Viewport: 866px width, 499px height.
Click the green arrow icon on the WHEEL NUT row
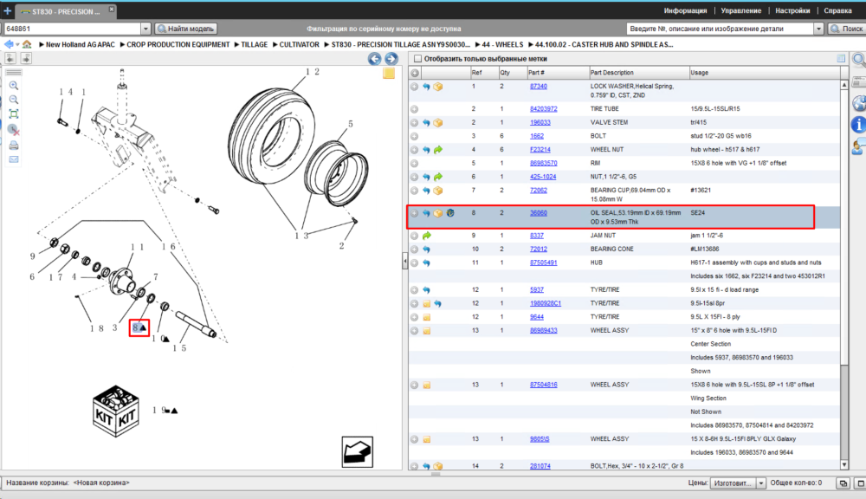pyautogui.click(x=438, y=150)
